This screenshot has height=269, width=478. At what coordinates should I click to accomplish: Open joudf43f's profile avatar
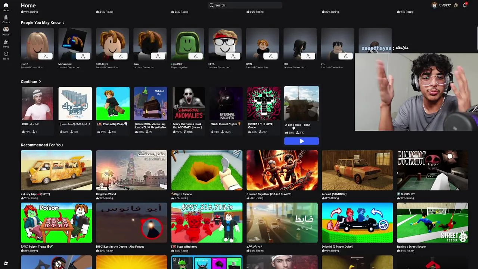(x=187, y=44)
